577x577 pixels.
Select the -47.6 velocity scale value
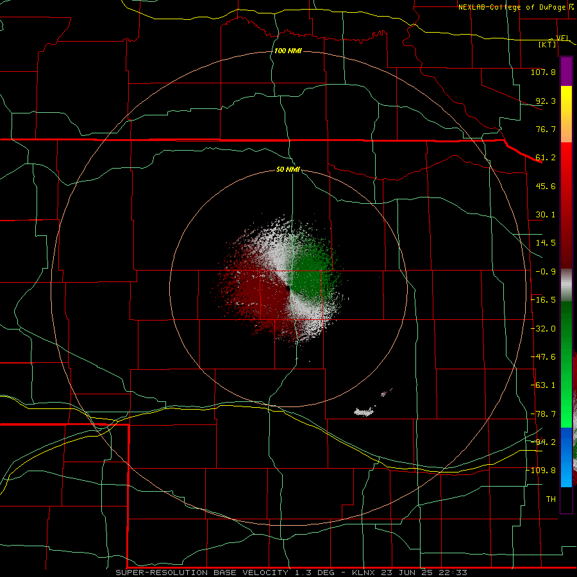(543, 357)
